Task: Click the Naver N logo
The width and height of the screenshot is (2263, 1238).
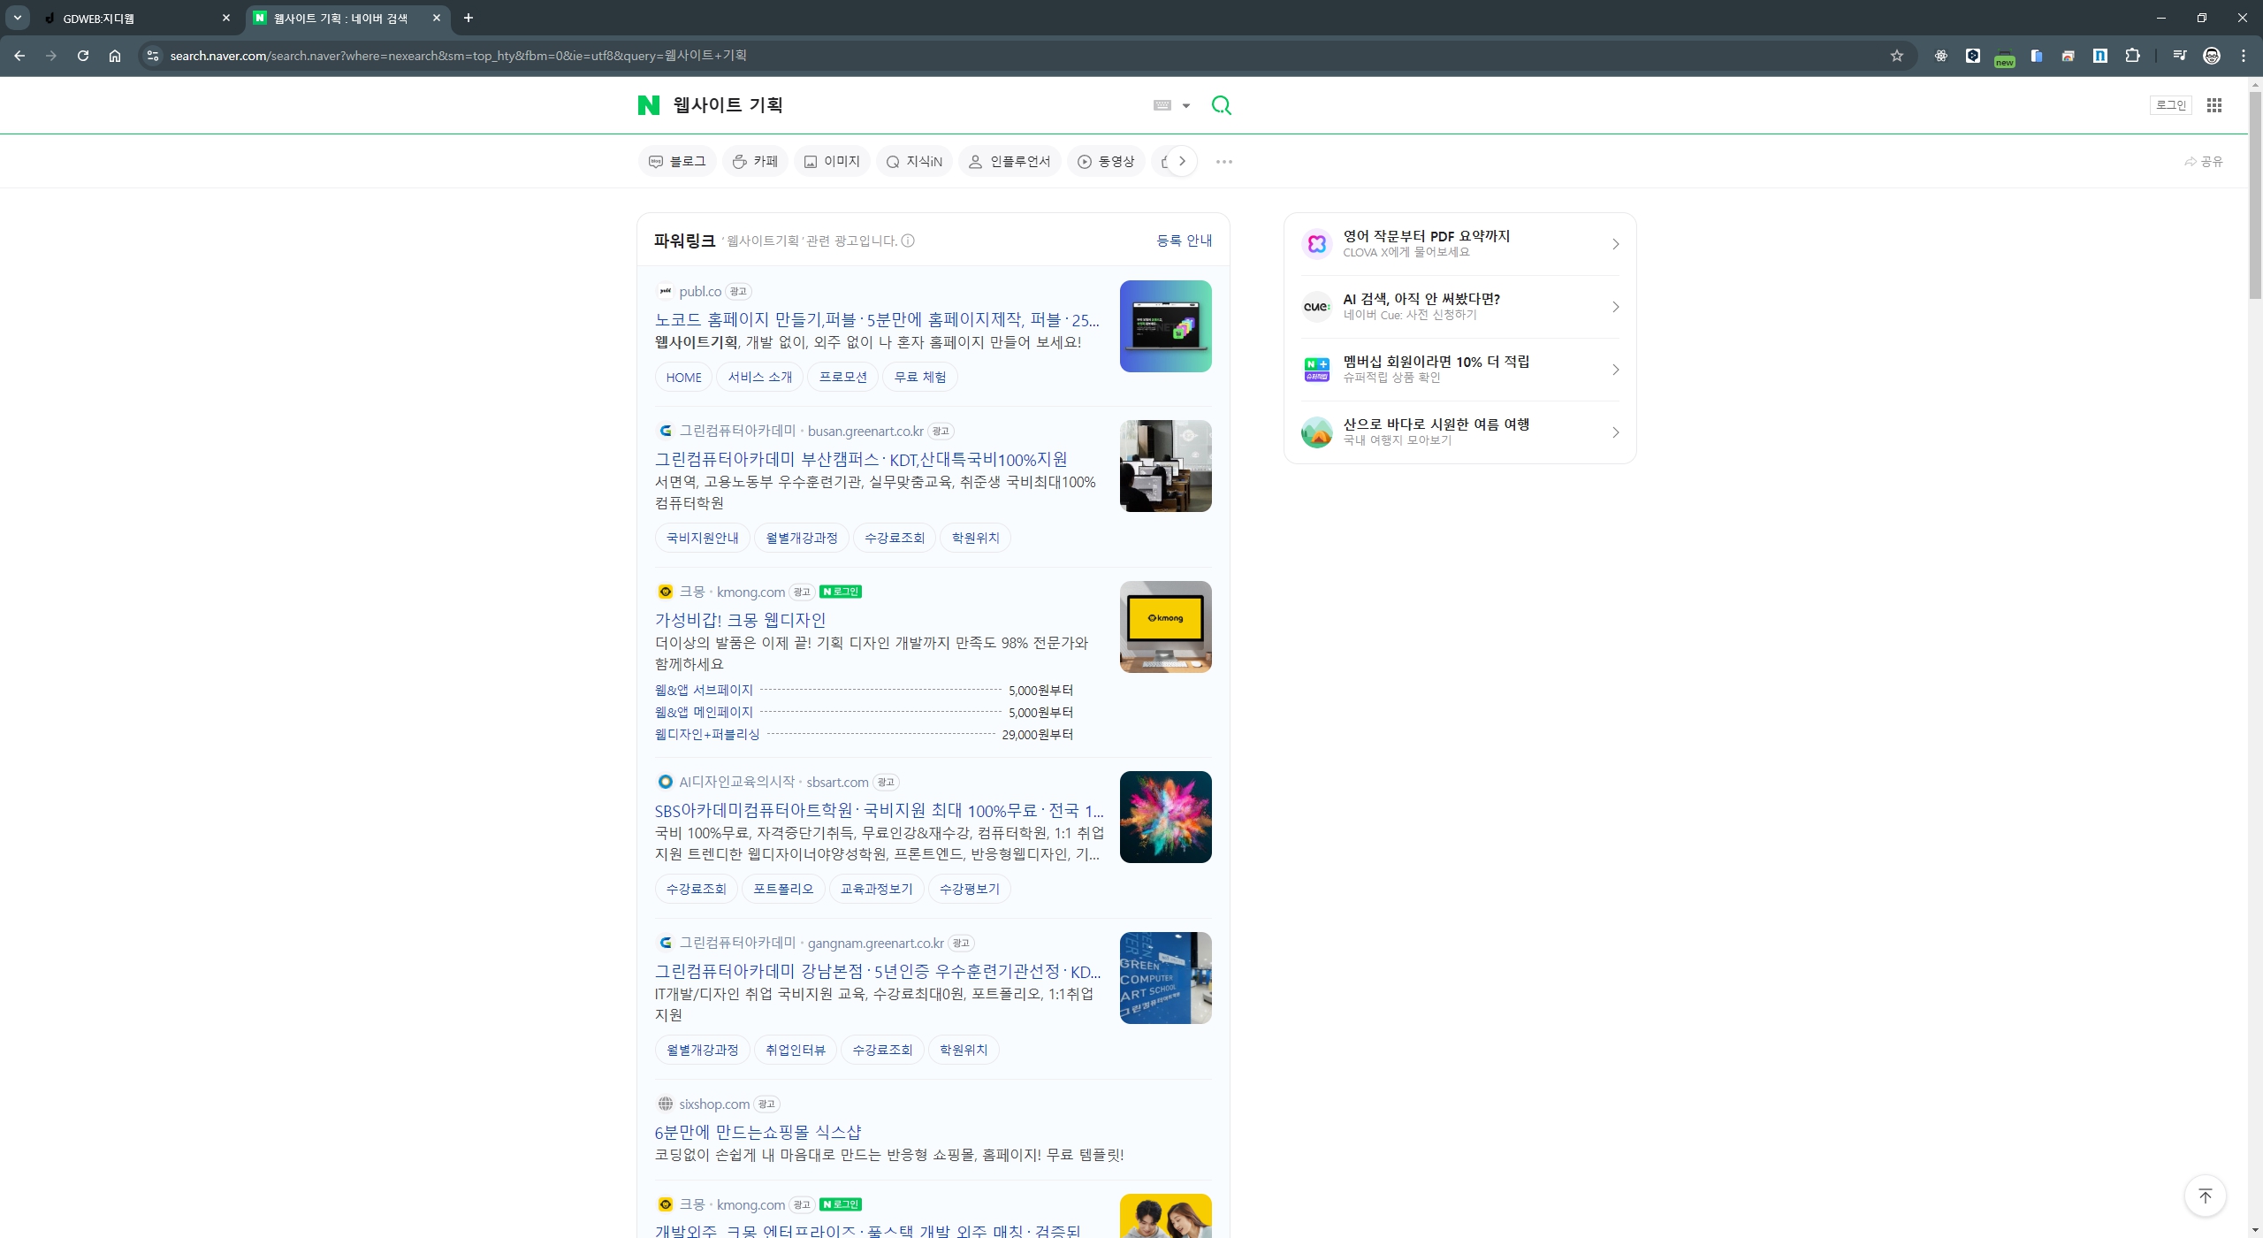Action: (x=649, y=105)
